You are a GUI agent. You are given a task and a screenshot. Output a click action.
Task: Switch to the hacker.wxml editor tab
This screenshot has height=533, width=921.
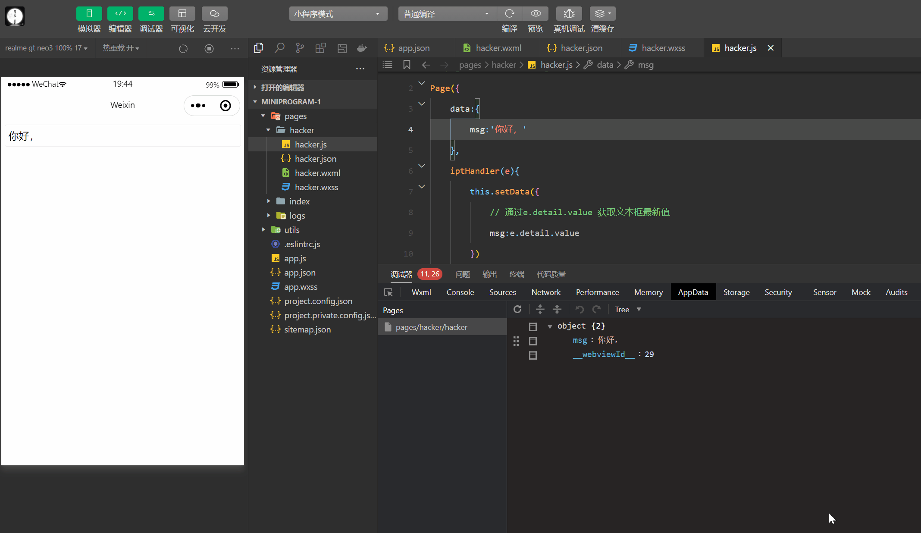click(x=498, y=48)
